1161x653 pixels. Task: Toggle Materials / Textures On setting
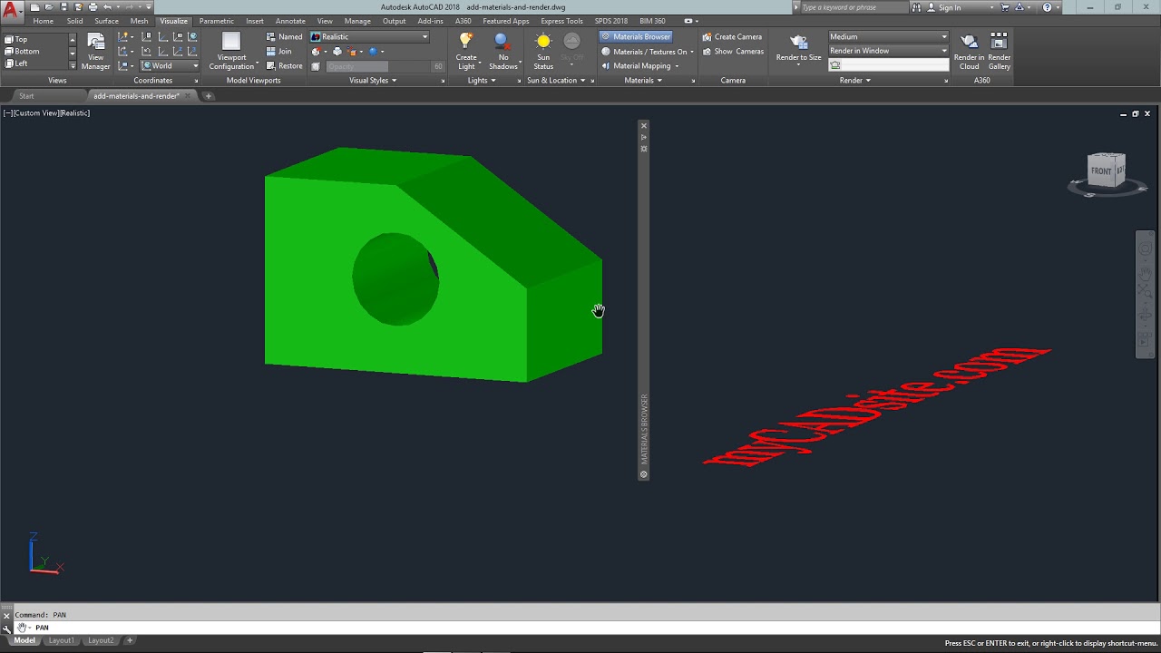coord(647,52)
